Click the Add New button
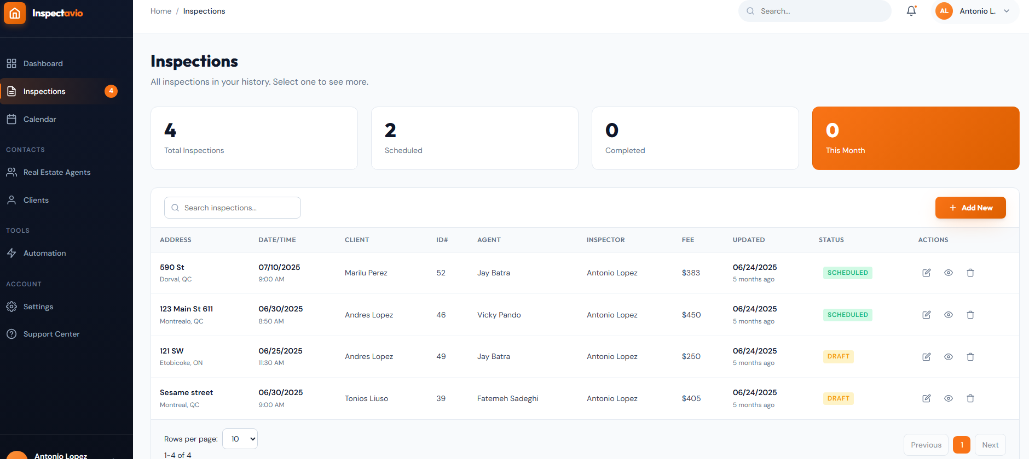 pos(970,208)
